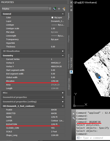Click object data LAYER value Contour Lin...
This screenshot has width=110, height=141.
click(58, 121)
